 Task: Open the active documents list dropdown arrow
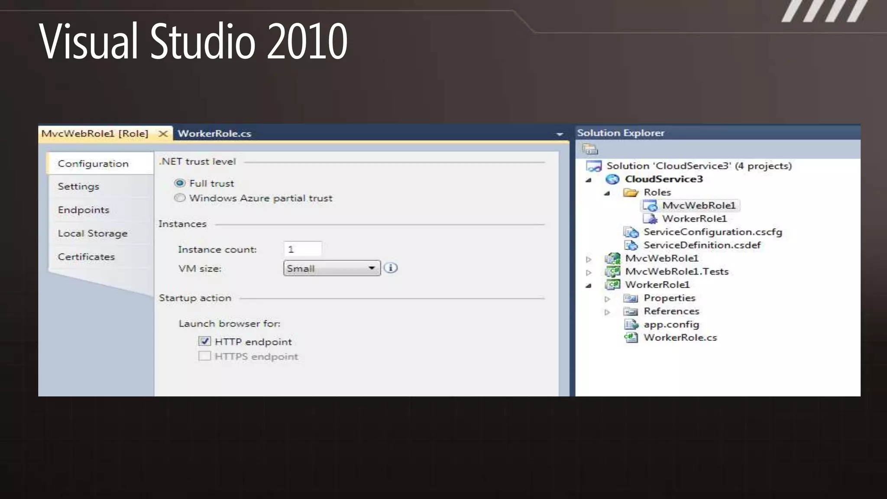pos(560,134)
